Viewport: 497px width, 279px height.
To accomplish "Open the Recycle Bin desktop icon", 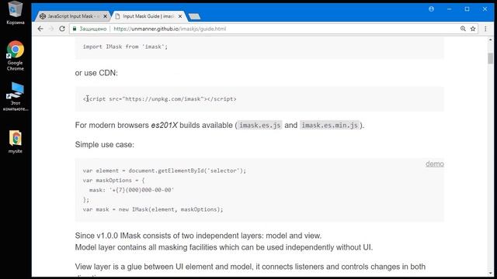I will pyautogui.click(x=15, y=12).
